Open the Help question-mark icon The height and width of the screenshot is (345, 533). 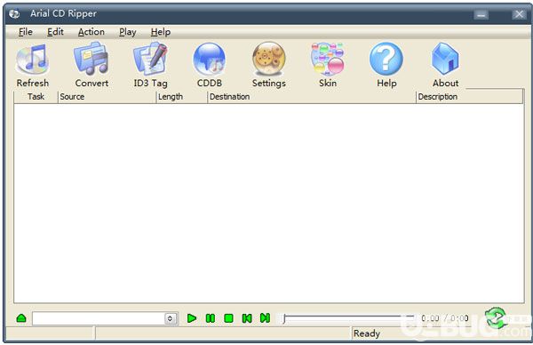tap(386, 59)
